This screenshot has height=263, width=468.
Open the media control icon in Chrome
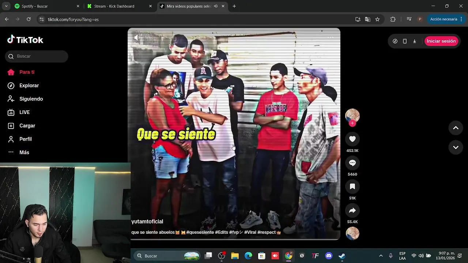tap(409, 19)
